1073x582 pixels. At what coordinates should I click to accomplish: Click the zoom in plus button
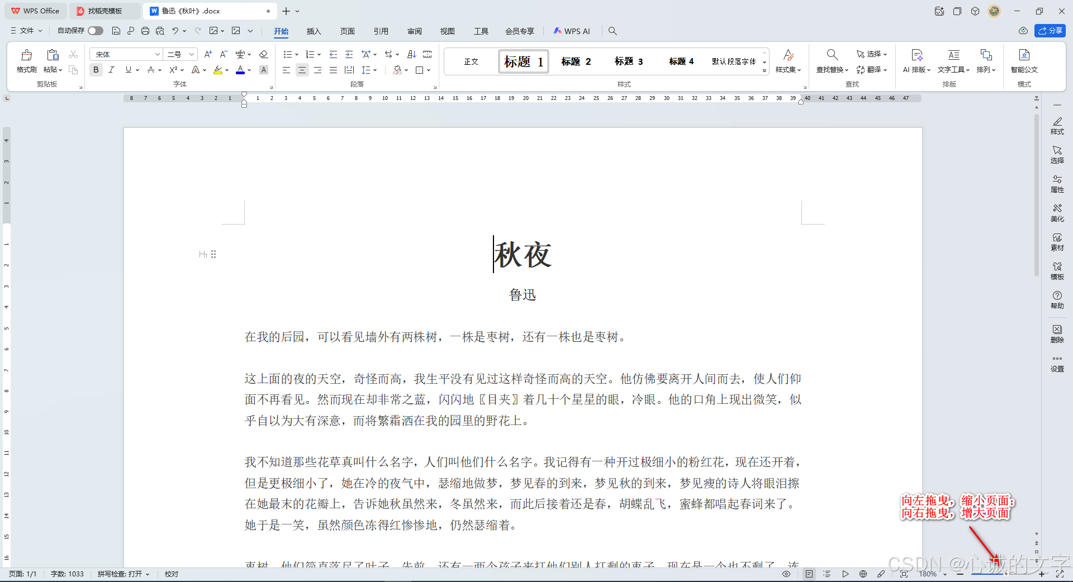(1042, 574)
